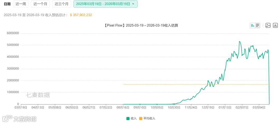The height and width of the screenshot is (124, 280).
Task: Click the revenue line's highest peak point
Action: point(240,41)
